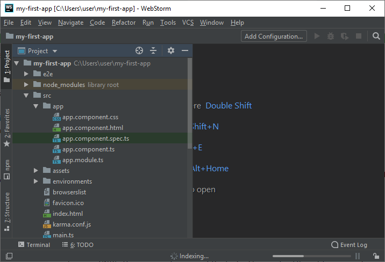Click the Collapse All icon in Project panel
Viewport: 385px width, 262px height.
pyautogui.click(x=153, y=50)
